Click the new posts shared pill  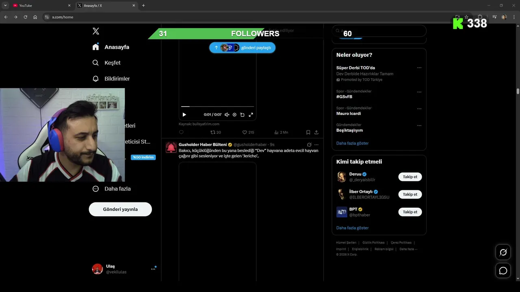click(243, 48)
